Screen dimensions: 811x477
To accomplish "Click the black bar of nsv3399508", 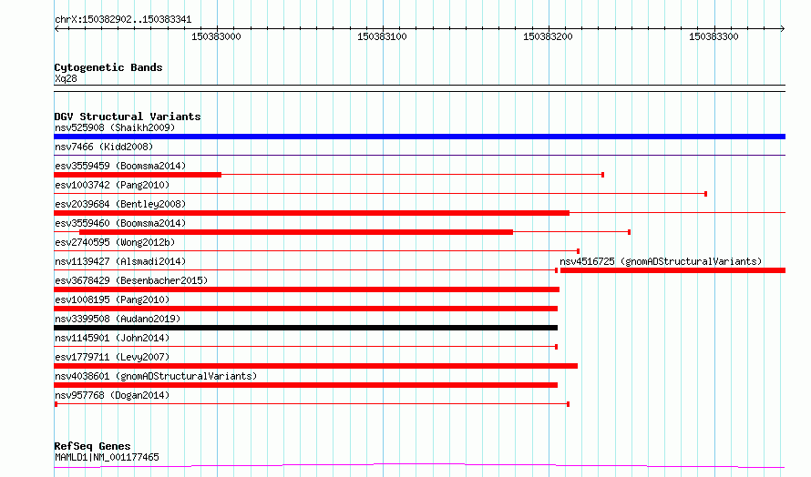I will point(305,328).
